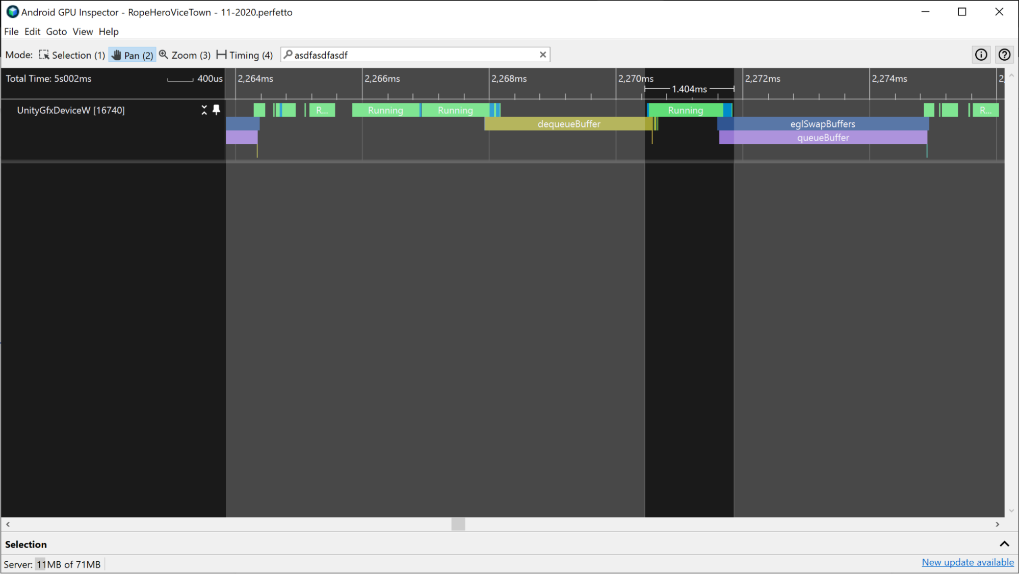Switch to Selection mode
The width and height of the screenshot is (1019, 574).
[72, 55]
